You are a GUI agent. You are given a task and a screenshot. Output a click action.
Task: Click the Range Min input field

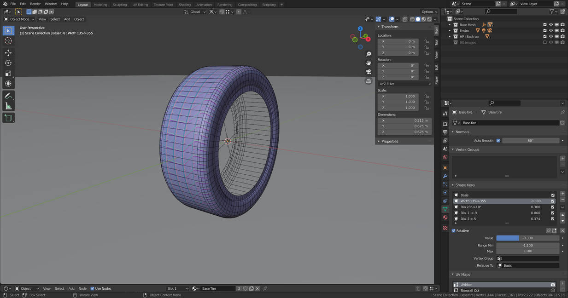coord(527,246)
